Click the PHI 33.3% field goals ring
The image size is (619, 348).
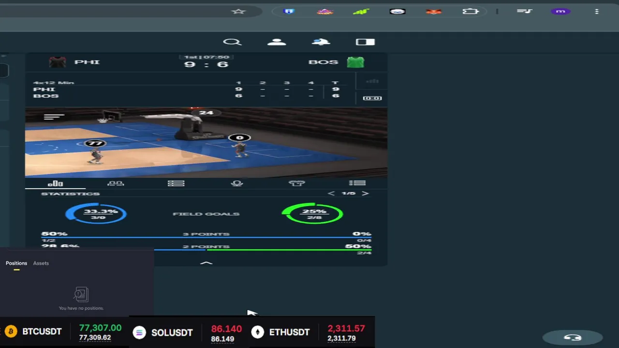(x=96, y=214)
